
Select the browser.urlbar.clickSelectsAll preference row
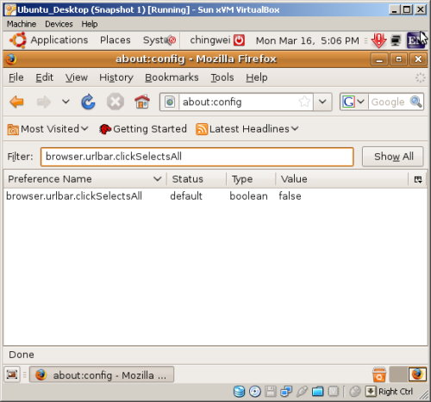pos(215,196)
